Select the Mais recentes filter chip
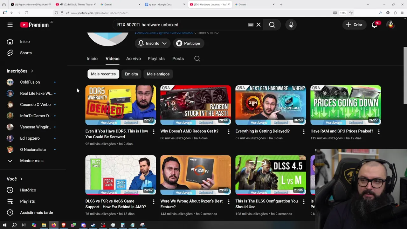Viewport: 407px width, 229px height. coord(103,74)
